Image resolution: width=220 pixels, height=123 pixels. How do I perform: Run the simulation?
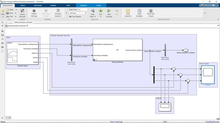tap(101, 11)
